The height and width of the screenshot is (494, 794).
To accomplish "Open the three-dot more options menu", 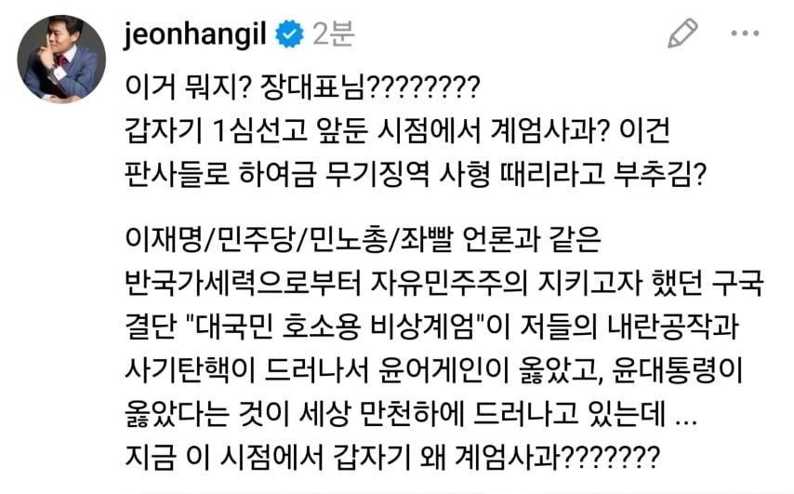I will [x=745, y=33].
